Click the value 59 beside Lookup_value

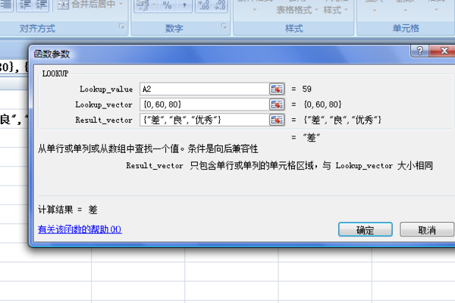tap(307, 89)
